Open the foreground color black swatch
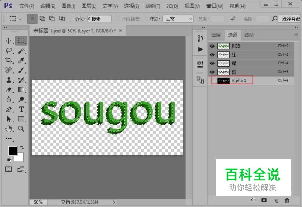The width and height of the screenshot is (302, 207). pos(13,151)
